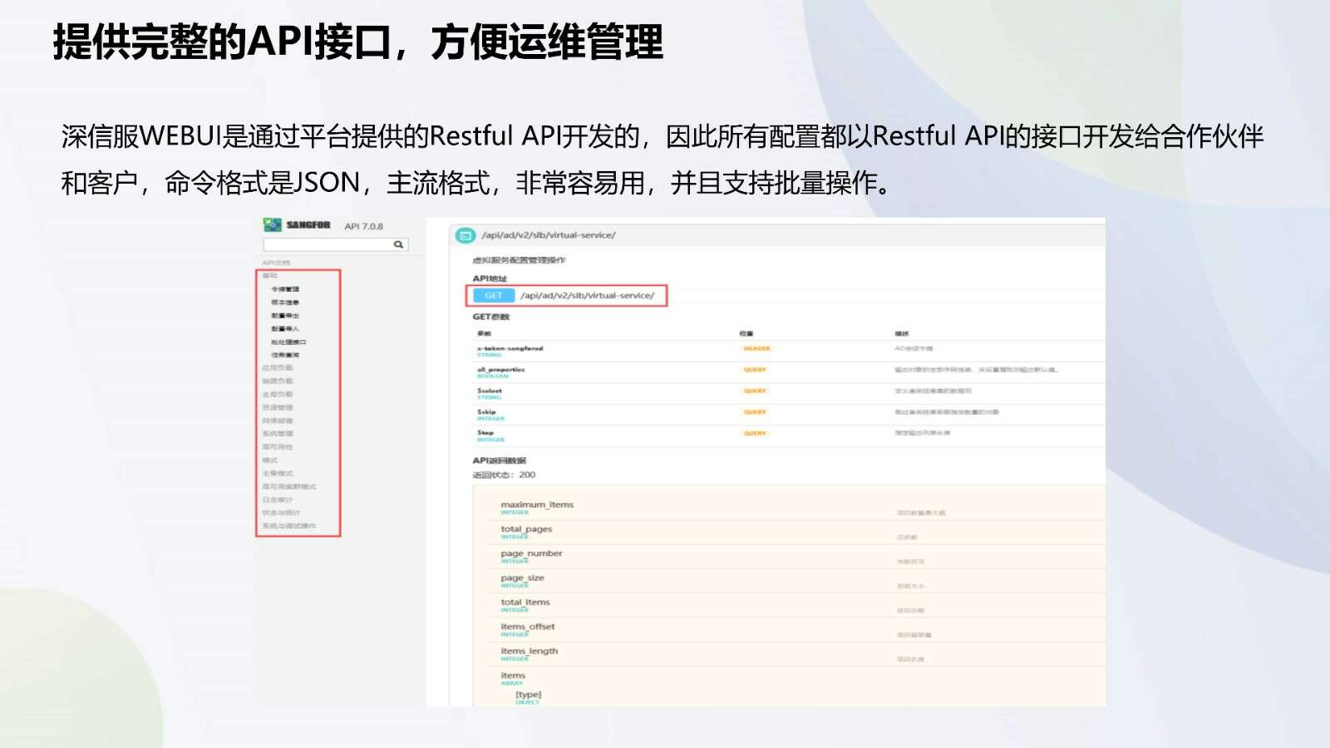This screenshot has height=748, width=1330.
Task: Click the API address path next to GET
Action: 588,295
